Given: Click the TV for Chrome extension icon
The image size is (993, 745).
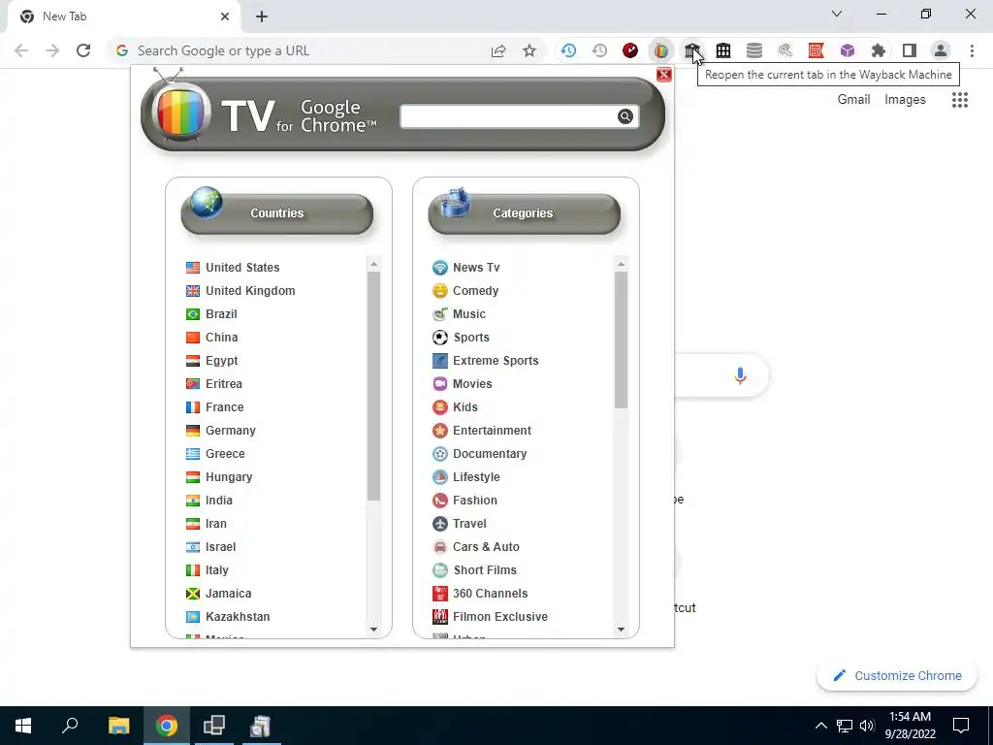Looking at the screenshot, I should (x=660, y=50).
